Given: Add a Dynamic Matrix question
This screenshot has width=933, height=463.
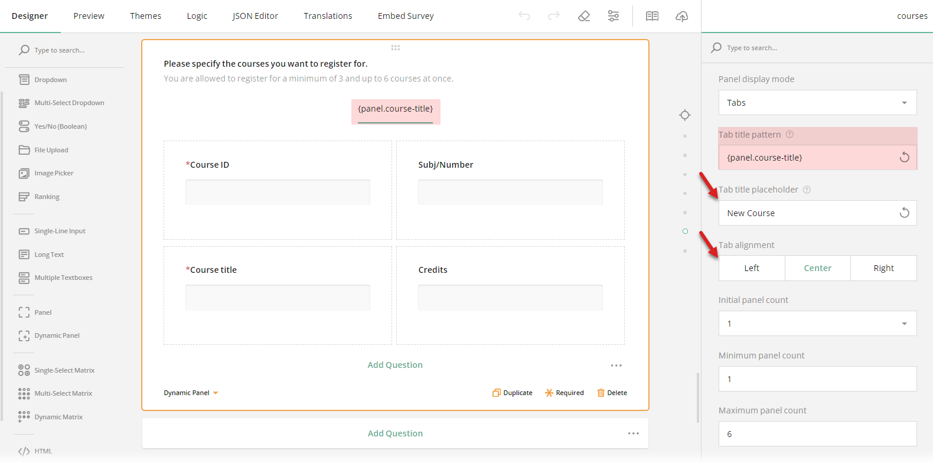Looking at the screenshot, I should [51, 417].
